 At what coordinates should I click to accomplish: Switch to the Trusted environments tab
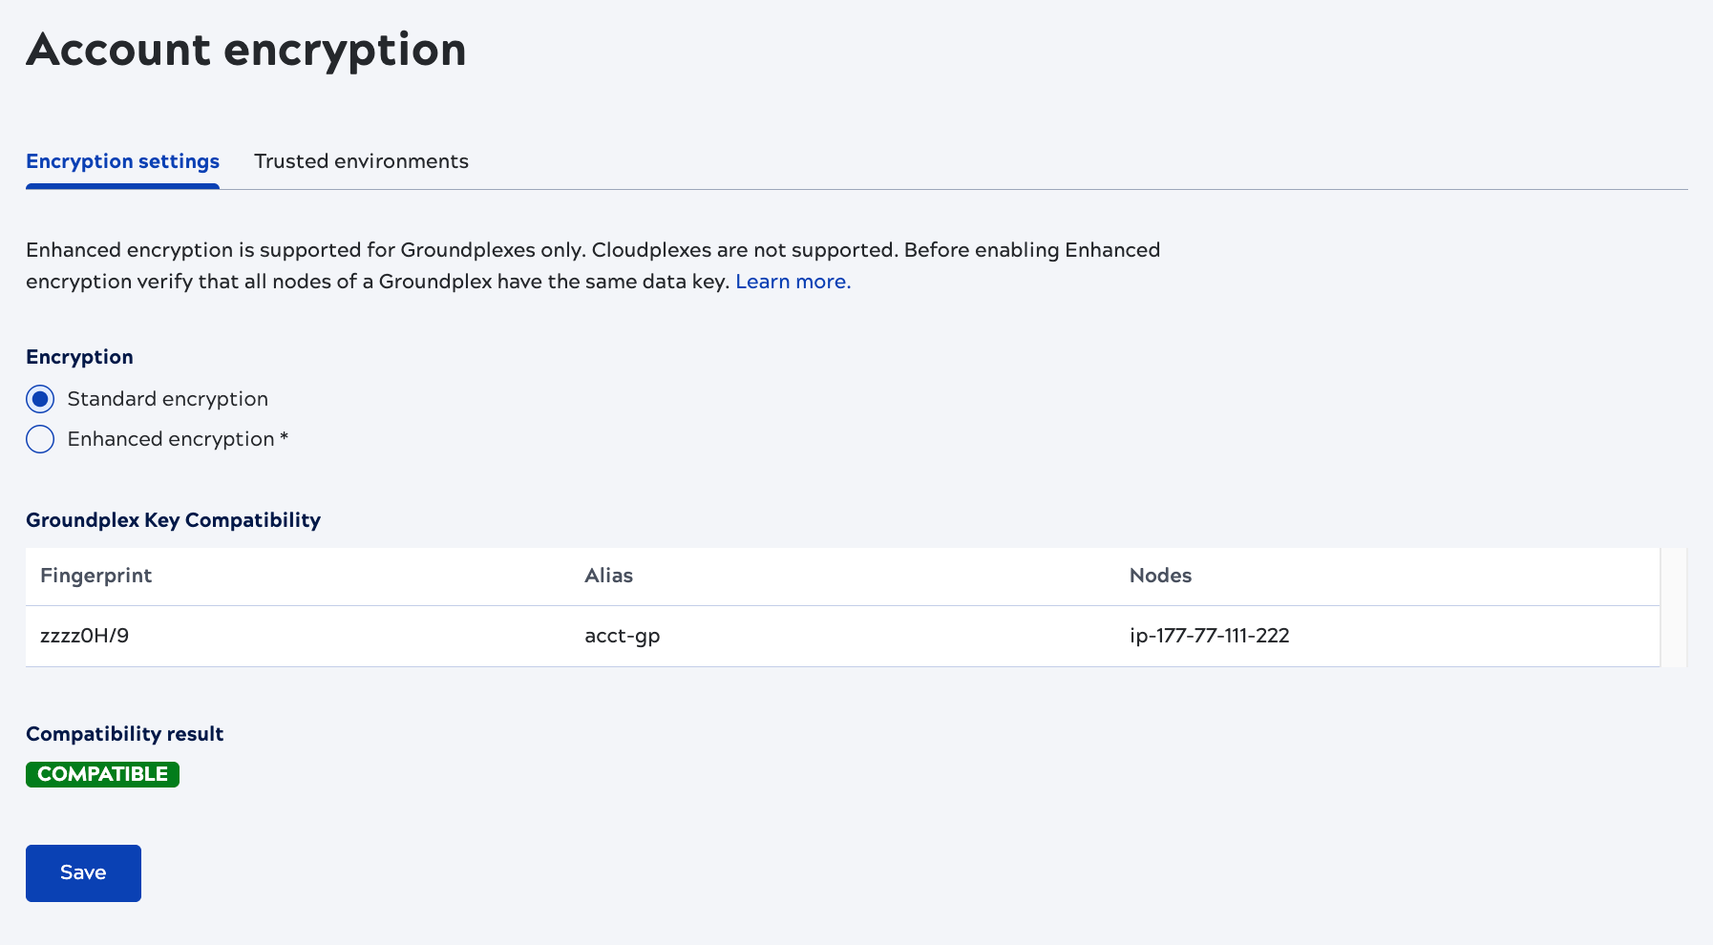tap(360, 161)
